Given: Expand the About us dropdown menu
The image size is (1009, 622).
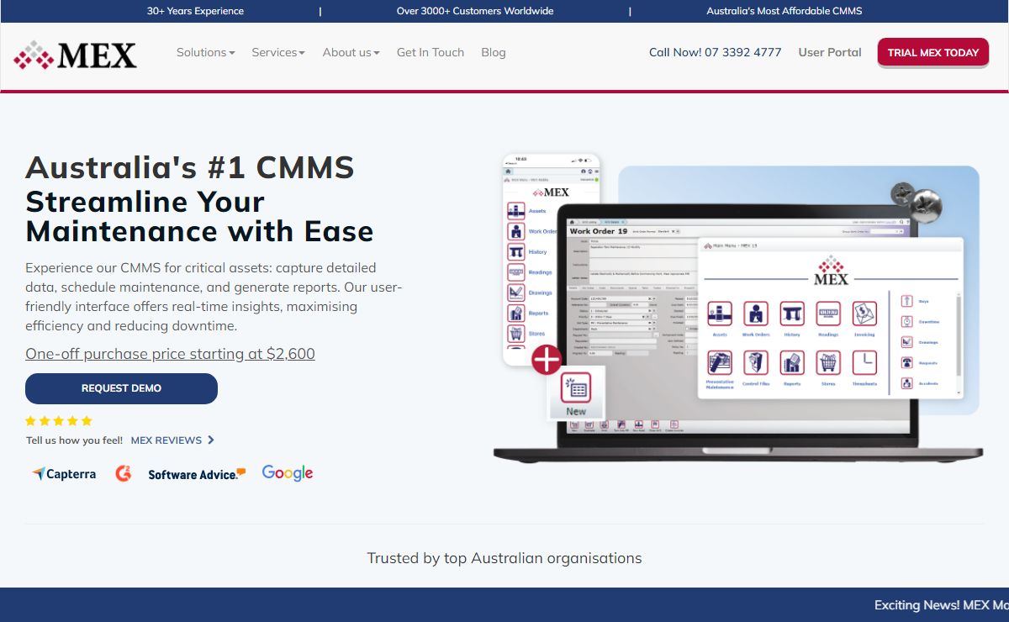Looking at the screenshot, I should click(351, 52).
